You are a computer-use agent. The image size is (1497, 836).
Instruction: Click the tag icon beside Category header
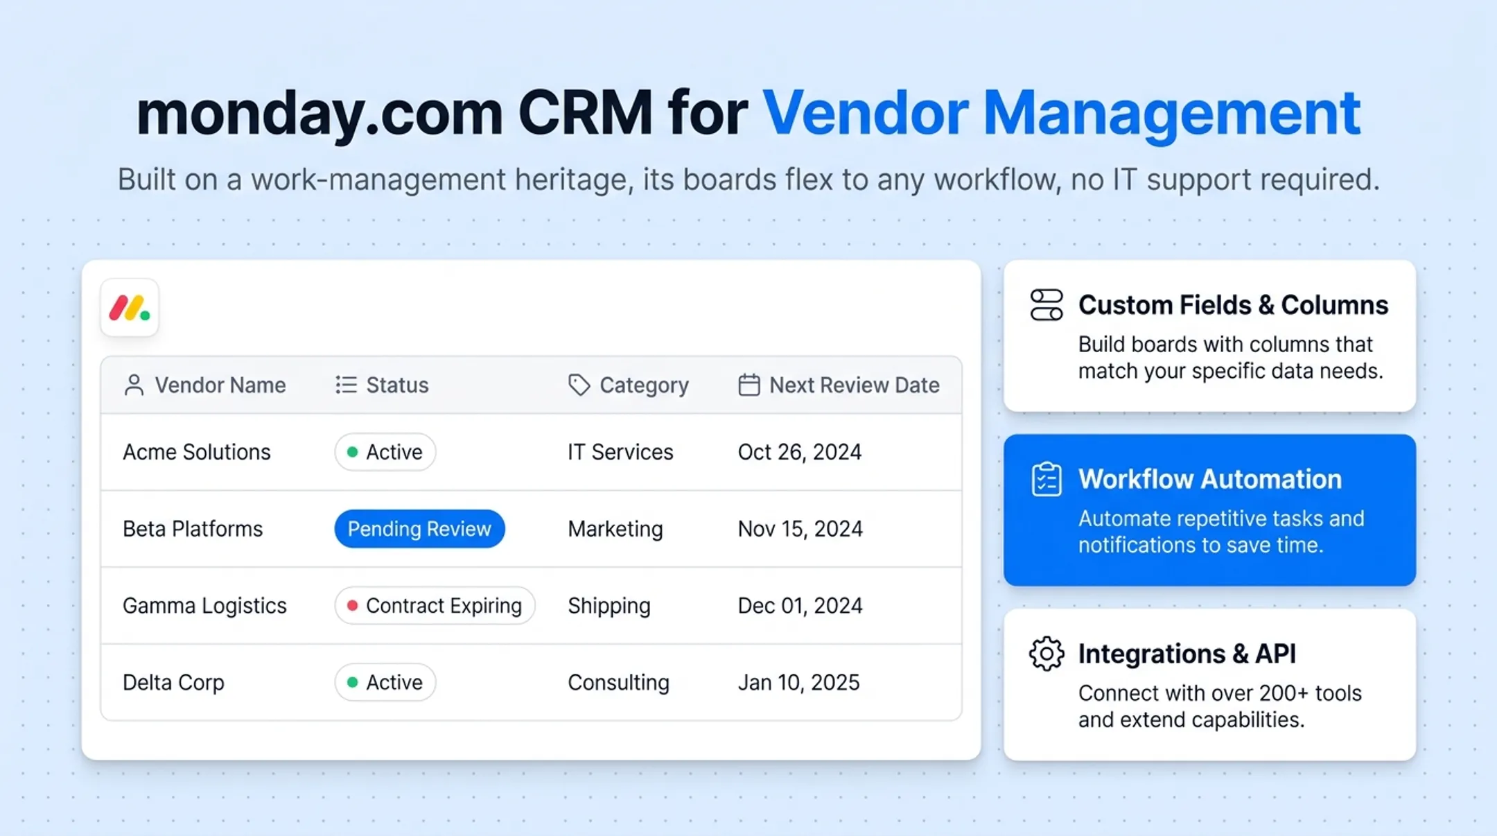[x=579, y=385]
